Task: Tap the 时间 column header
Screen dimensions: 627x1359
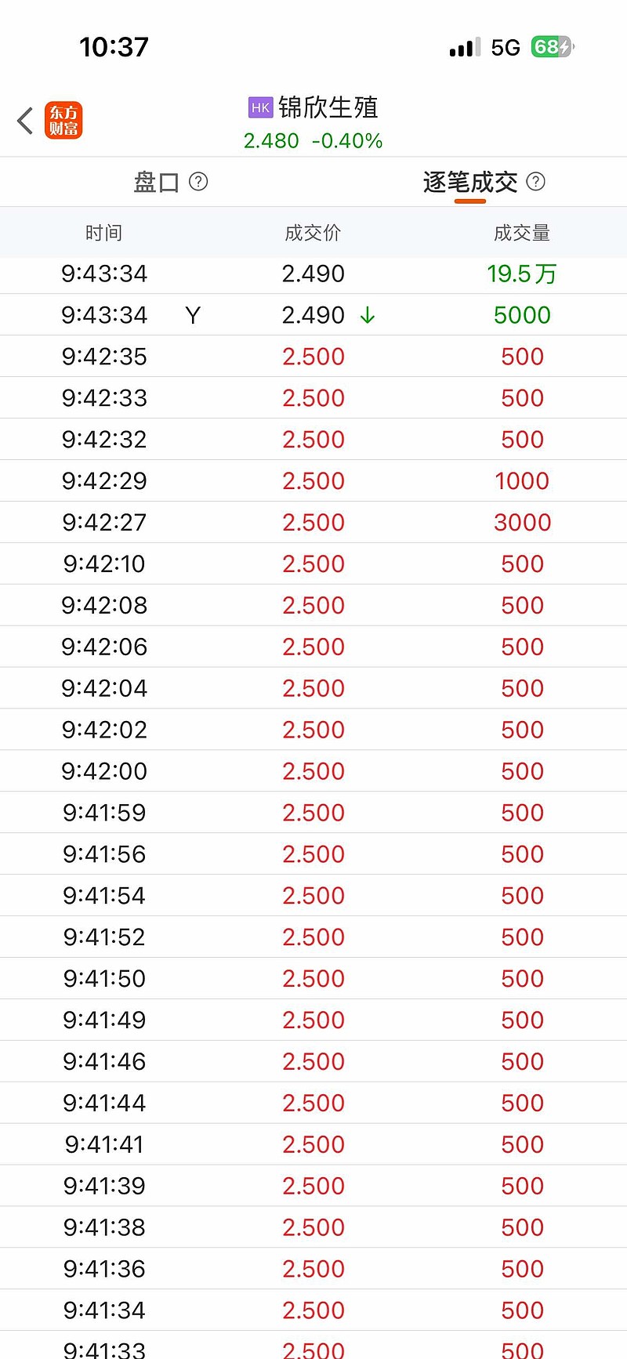Action: point(103,233)
